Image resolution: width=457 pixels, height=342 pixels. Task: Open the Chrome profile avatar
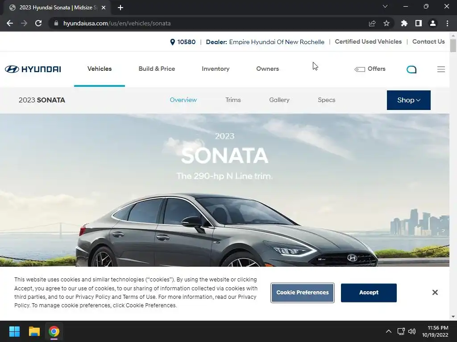point(433,23)
